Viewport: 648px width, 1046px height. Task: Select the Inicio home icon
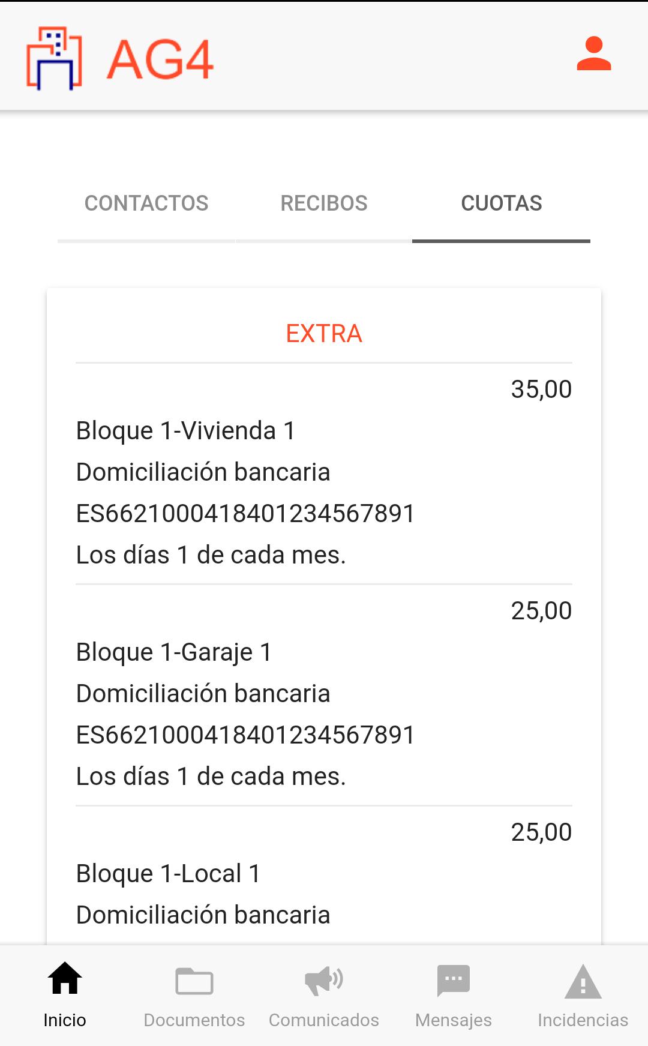pos(65,978)
